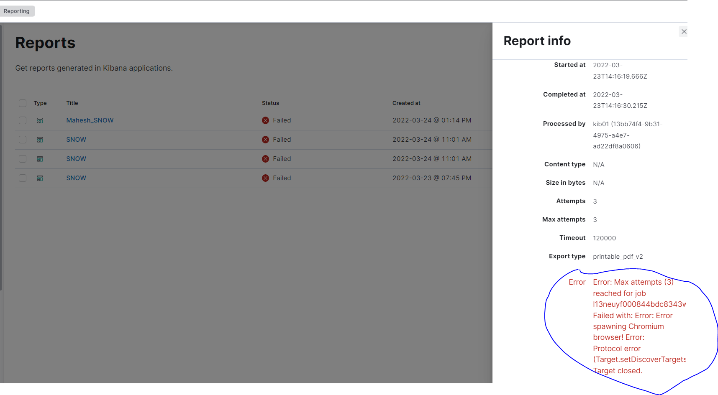Click the date 2022-03-23 @ 07:45 PM
This screenshot has height=395, width=718.
pyautogui.click(x=432, y=178)
